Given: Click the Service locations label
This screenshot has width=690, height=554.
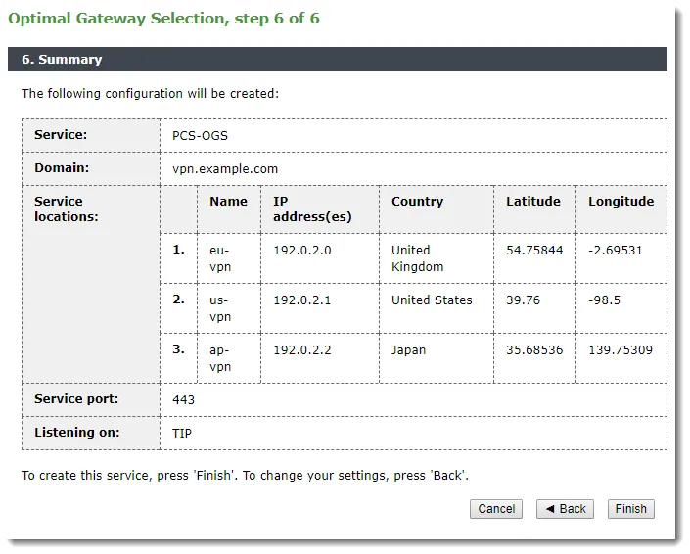Looking at the screenshot, I should tap(66, 209).
